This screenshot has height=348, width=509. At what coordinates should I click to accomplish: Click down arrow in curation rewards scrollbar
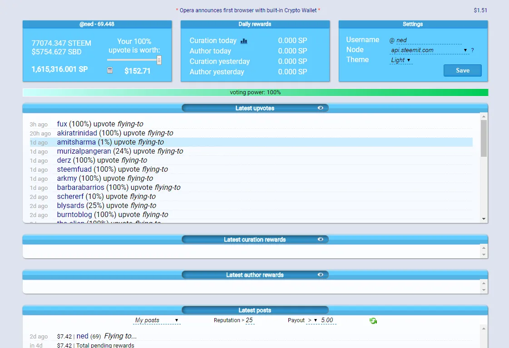[x=484, y=255]
